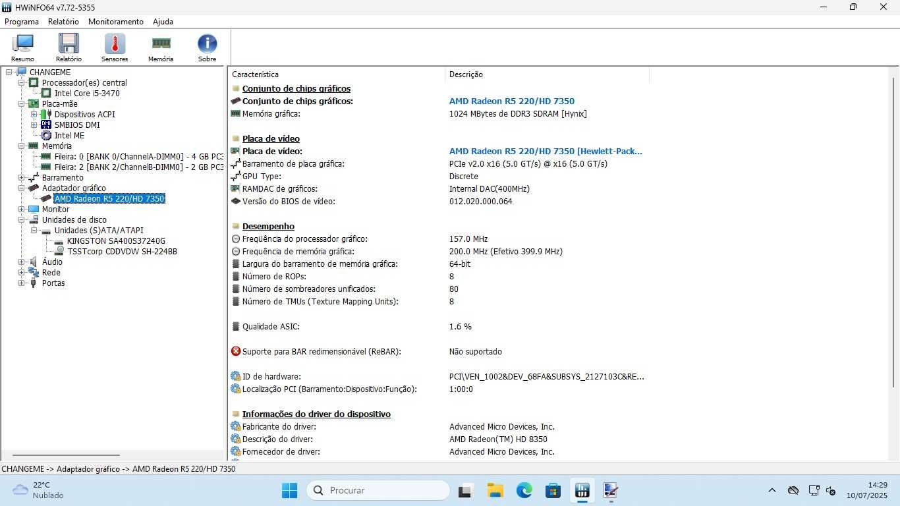Expand the Dispositivos ACPI node
This screenshot has height=506, width=900.
[34, 115]
